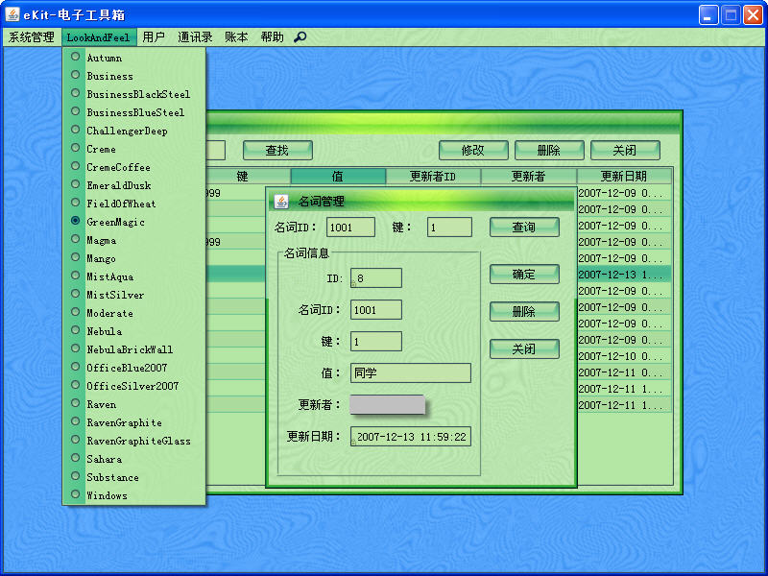Click the 修改 button in background window
The height and width of the screenshot is (576, 768).
point(473,151)
